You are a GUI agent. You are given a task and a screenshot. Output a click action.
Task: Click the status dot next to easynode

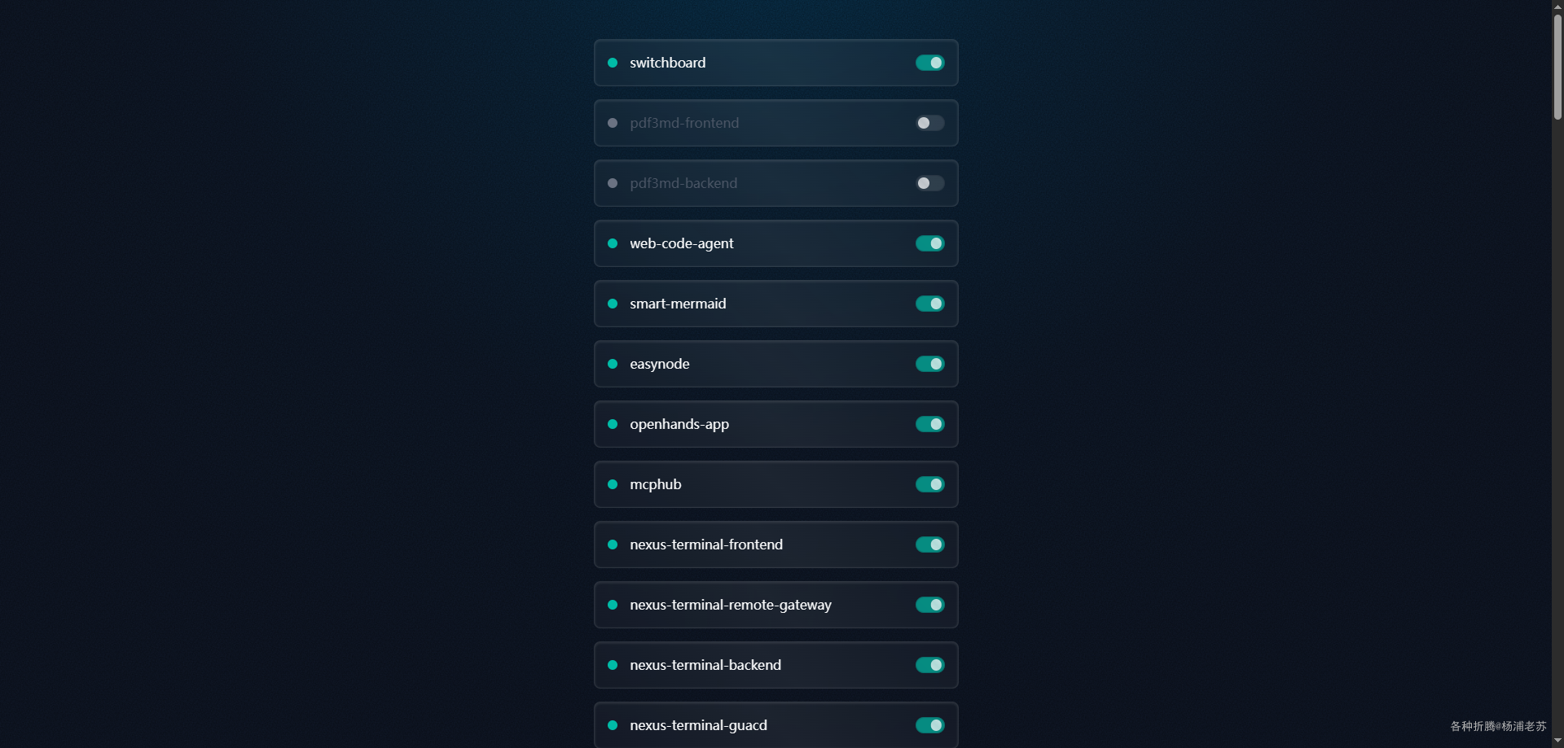[613, 364]
